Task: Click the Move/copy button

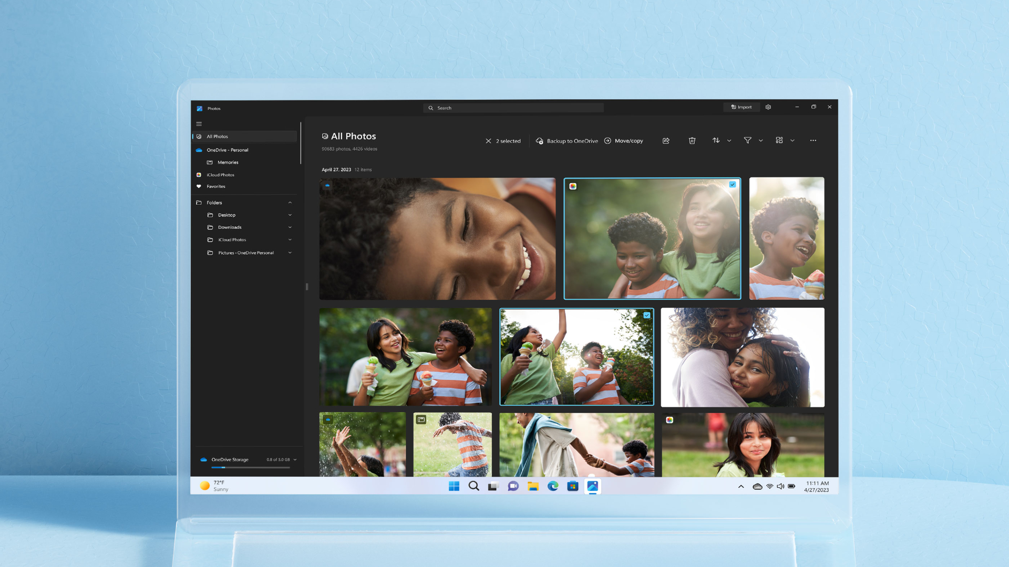Action: tap(624, 141)
